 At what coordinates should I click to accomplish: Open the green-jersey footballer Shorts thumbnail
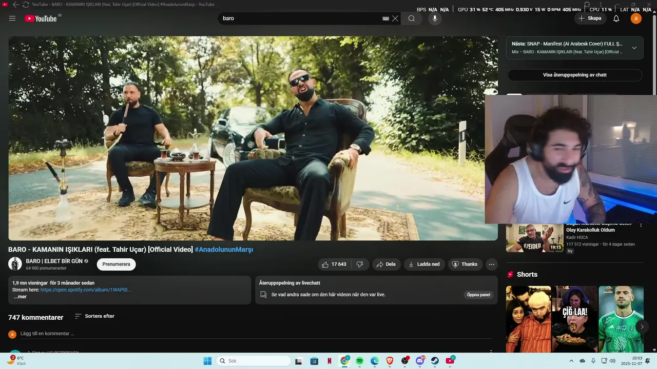[x=621, y=319]
